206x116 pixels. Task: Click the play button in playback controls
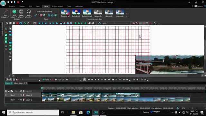(x=102, y=80)
